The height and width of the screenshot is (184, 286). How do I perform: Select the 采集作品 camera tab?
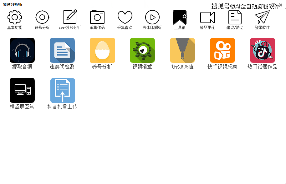pyautogui.click(x=97, y=20)
